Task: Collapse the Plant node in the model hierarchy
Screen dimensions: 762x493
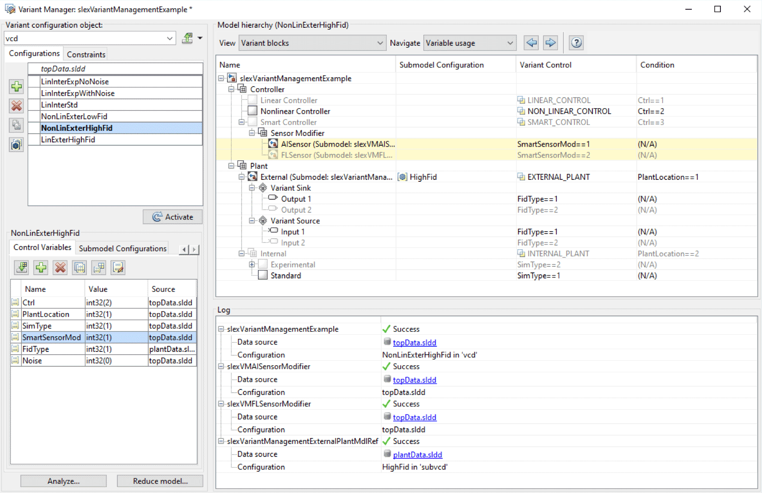Action: pyautogui.click(x=230, y=166)
